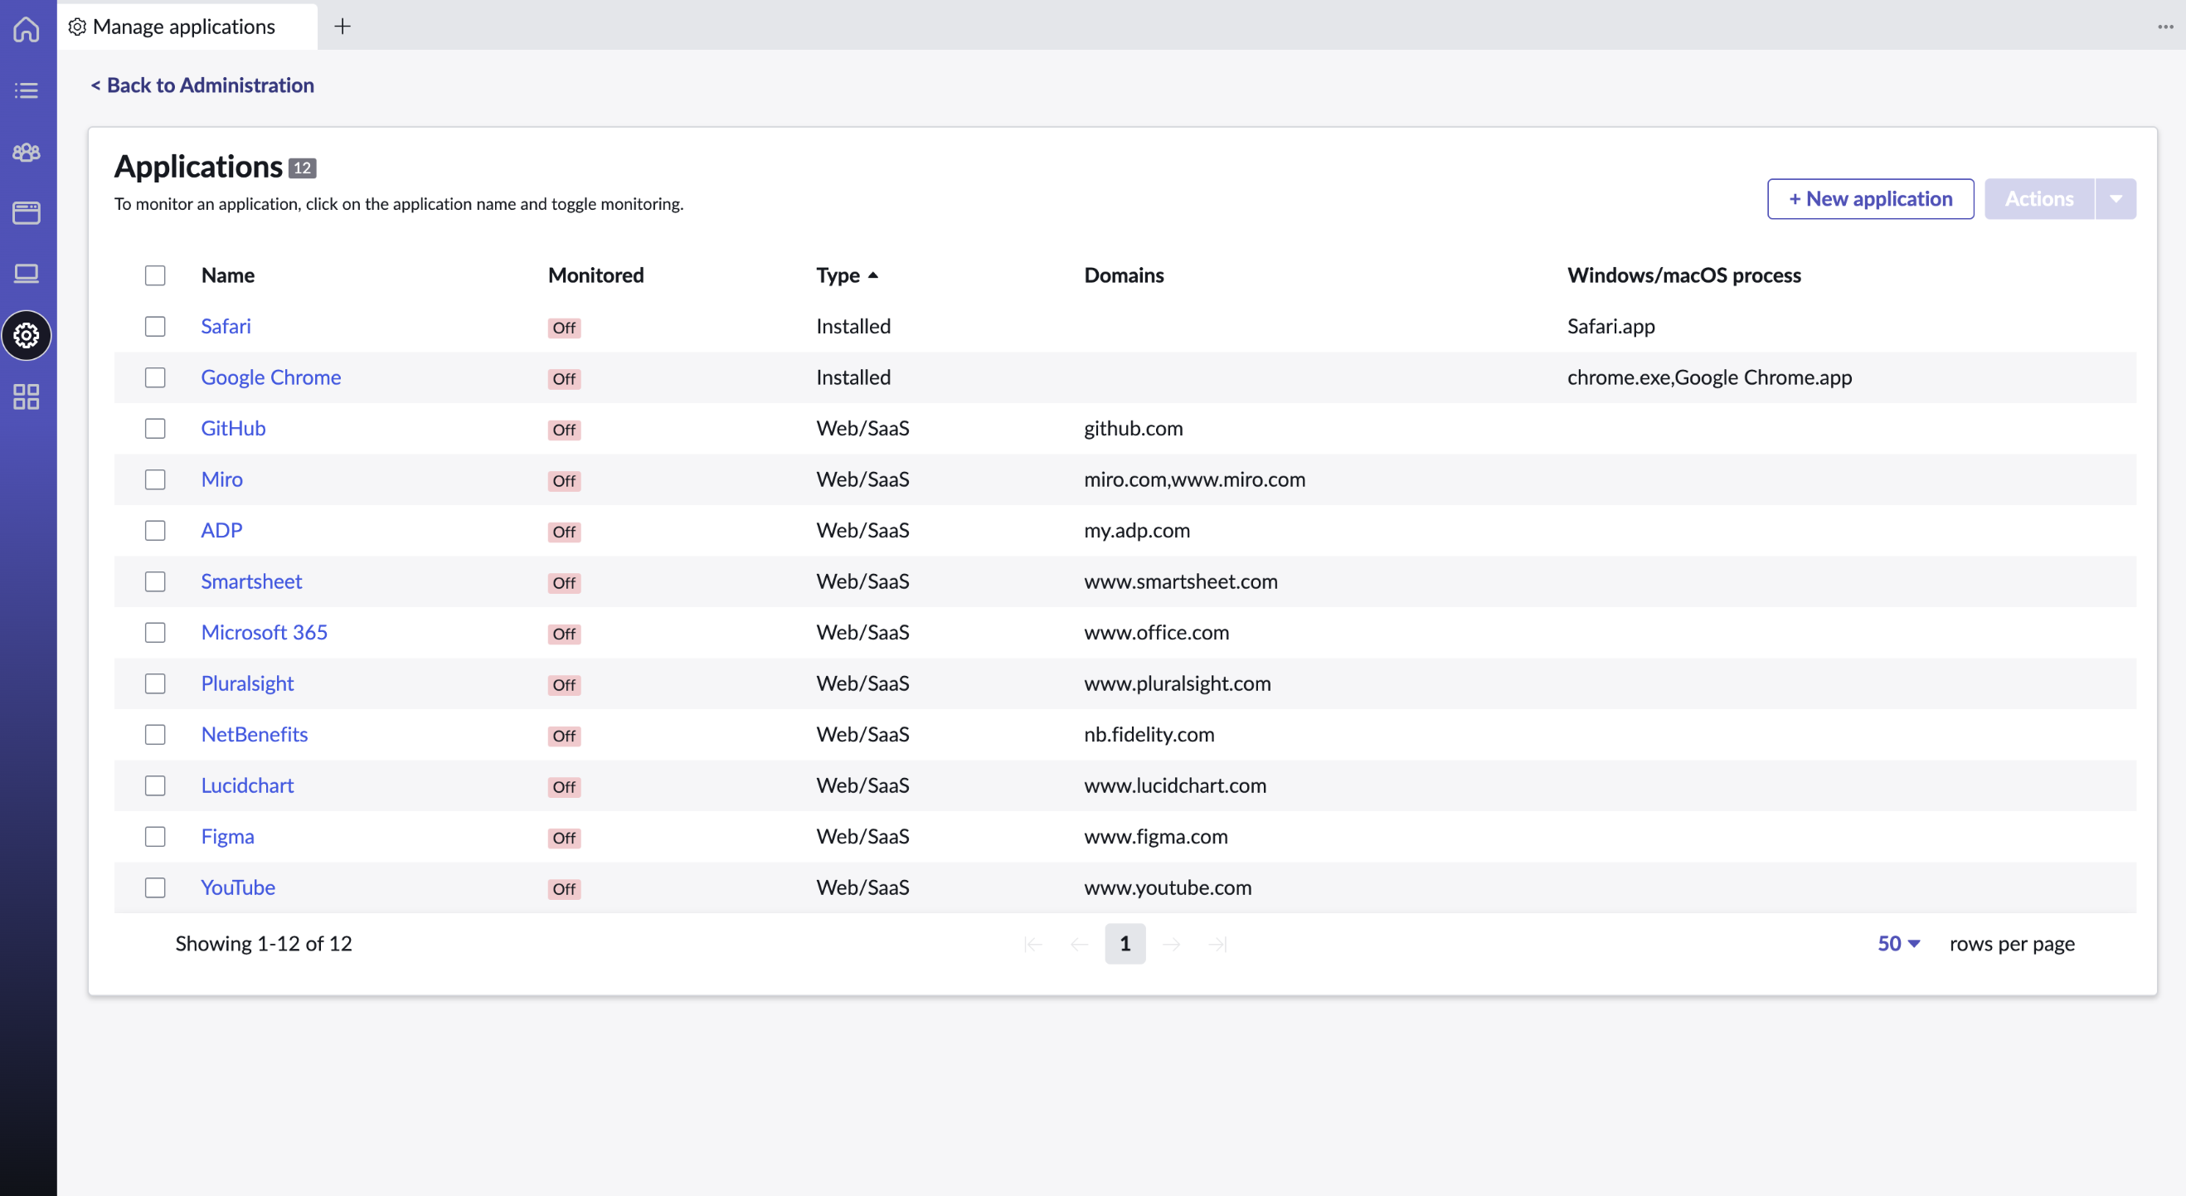This screenshot has height=1196, width=2186.
Task: Open the Smartsheet application link
Action: pos(251,581)
